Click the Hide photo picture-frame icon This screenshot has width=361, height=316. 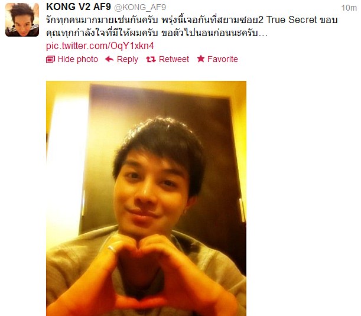tap(50, 60)
